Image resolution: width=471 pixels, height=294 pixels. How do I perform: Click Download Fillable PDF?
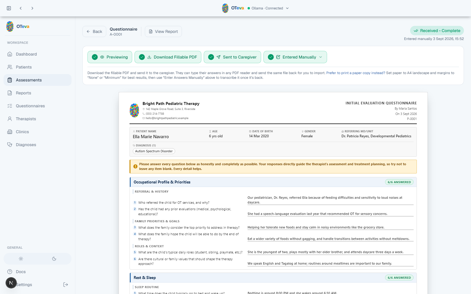pos(168,57)
